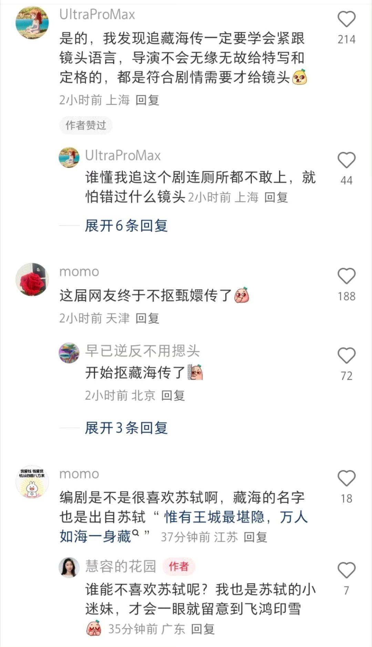Open the red rose avatar of momo
The height and width of the screenshot is (647, 372).
(x=32, y=279)
